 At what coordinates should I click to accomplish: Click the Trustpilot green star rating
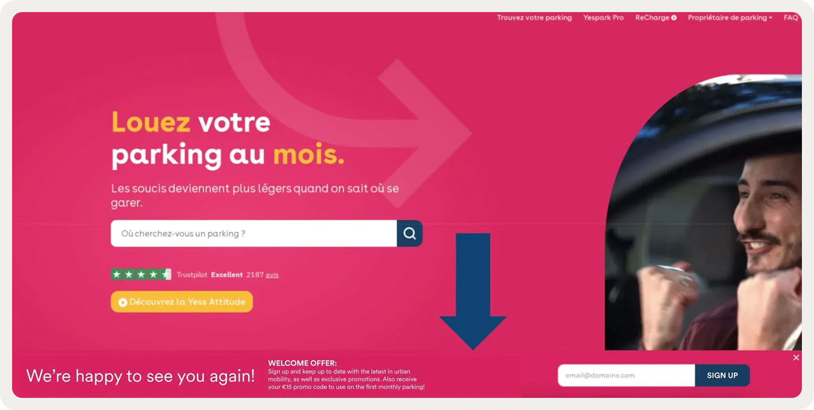click(x=141, y=275)
